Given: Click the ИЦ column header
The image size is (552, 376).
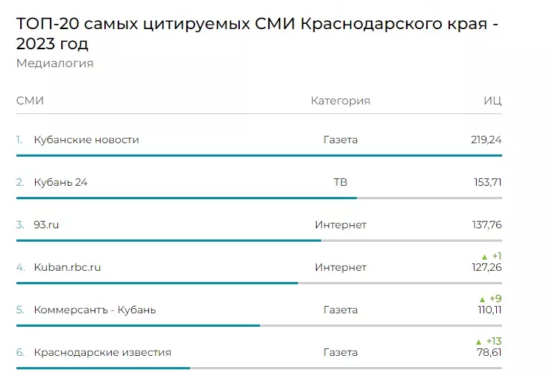Looking at the screenshot, I should [492, 101].
